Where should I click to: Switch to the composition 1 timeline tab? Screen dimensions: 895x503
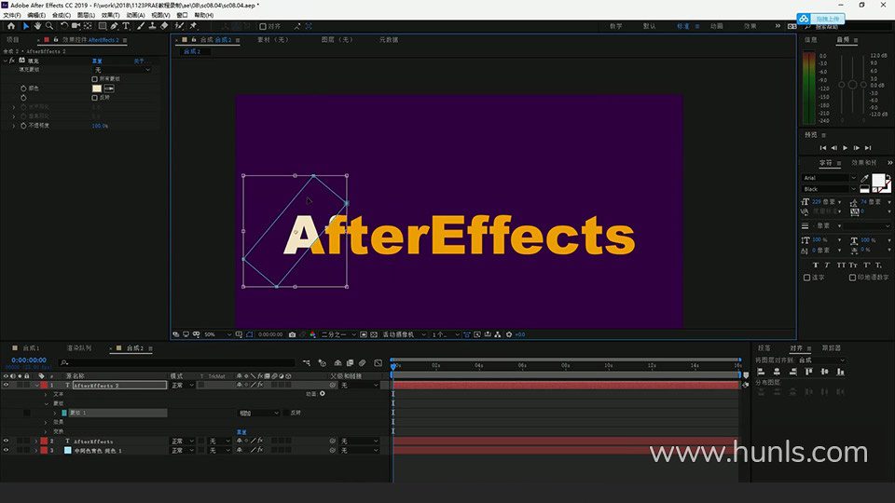[31, 347]
